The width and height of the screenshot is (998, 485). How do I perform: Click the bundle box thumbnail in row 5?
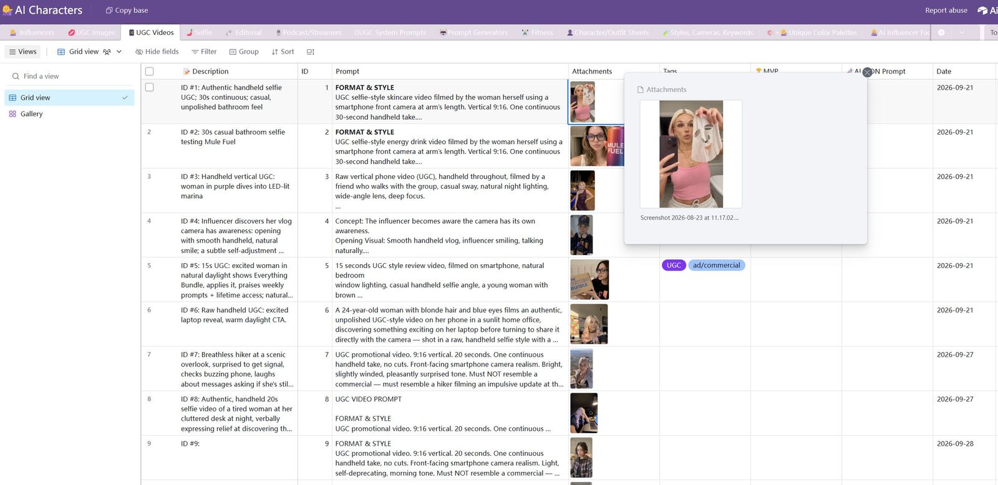589,279
